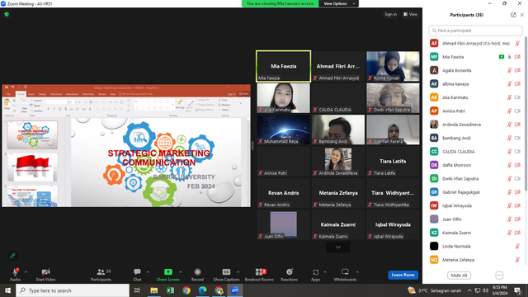This screenshot has height=297, width=528.
Task: Click the Leave Room button
Action: coord(403,275)
